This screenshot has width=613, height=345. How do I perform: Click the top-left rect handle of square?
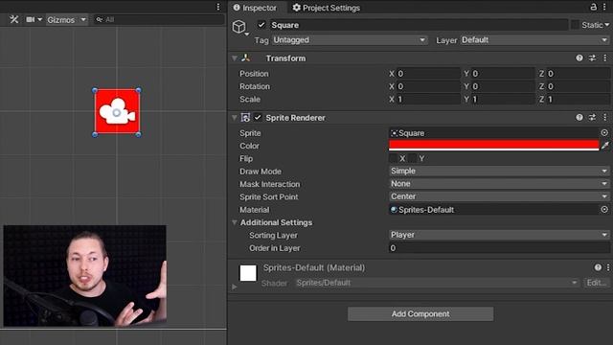coord(95,90)
